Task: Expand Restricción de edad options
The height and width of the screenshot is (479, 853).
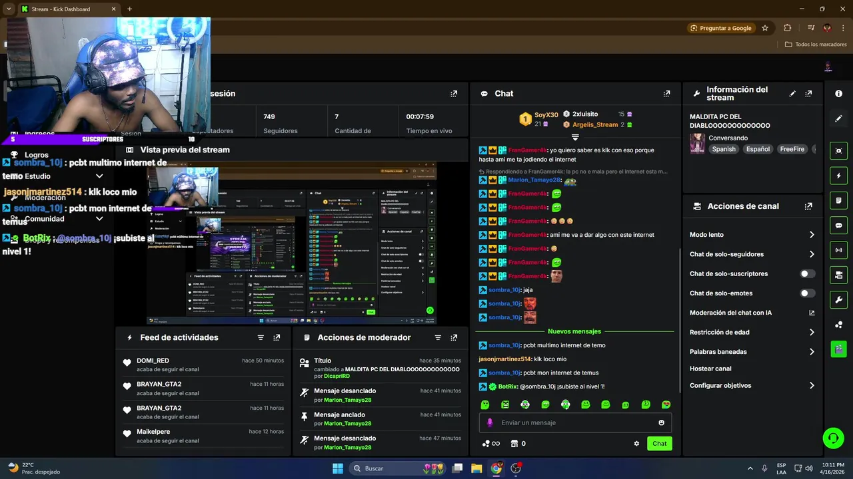Action: click(812, 332)
